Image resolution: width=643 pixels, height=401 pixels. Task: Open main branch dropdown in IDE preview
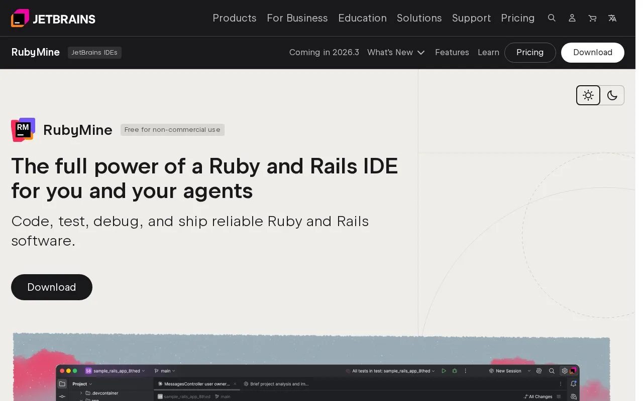[165, 371]
